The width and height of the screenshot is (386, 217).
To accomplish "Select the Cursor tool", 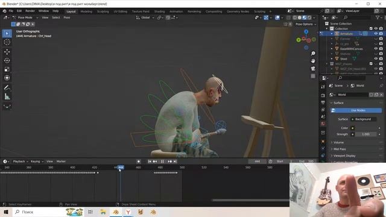I will [x=7, y=42].
